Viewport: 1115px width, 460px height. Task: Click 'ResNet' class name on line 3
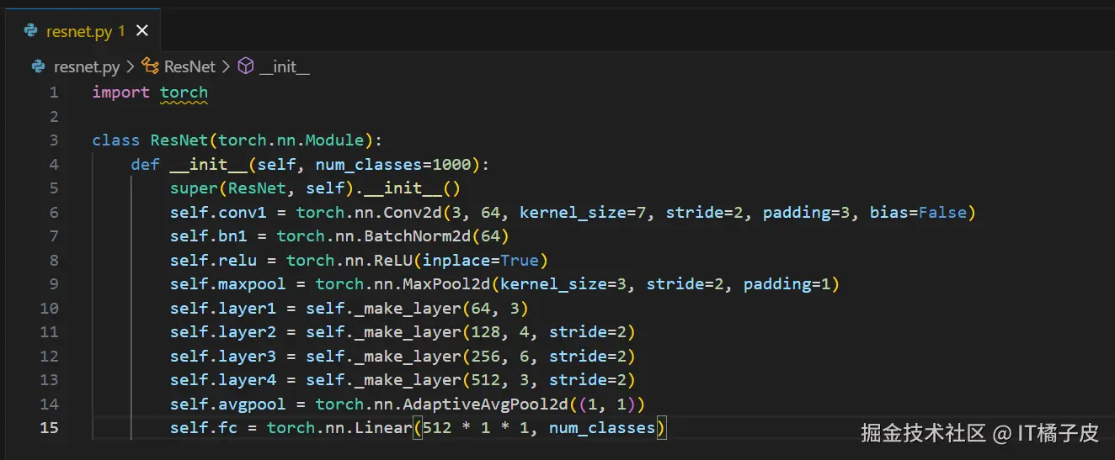pos(179,140)
